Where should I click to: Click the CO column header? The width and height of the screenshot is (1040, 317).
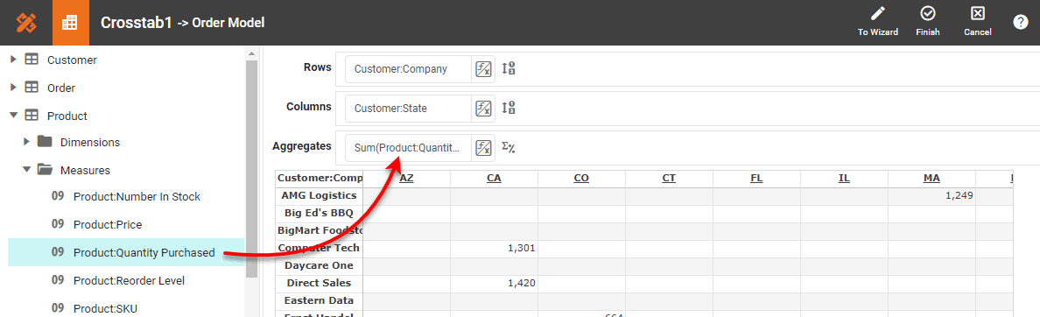point(581,179)
